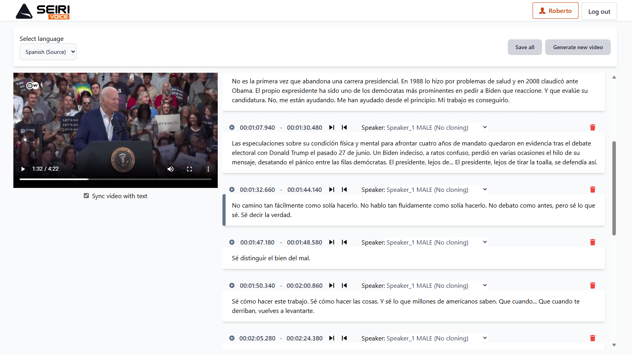Click the video progress bar
Viewport: 632px width, 355px height.
pos(116,179)
